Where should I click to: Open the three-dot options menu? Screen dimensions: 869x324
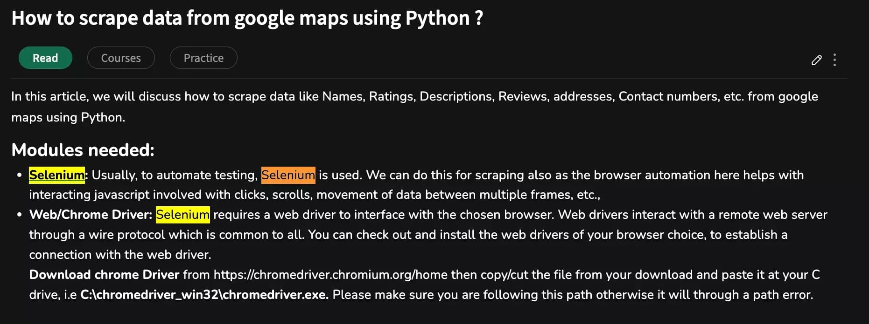click(x=835, y=60)
